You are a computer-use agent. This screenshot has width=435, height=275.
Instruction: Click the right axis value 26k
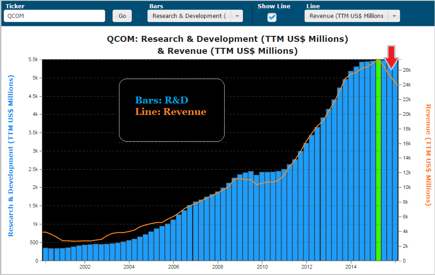click(x=407, y=70)
